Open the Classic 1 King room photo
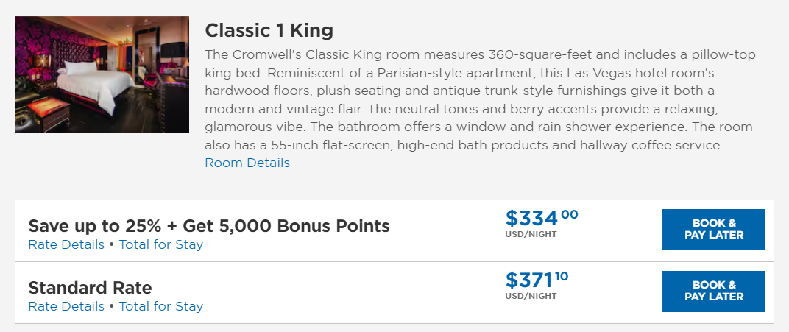 pyautogui.click(x=102, y=74)
